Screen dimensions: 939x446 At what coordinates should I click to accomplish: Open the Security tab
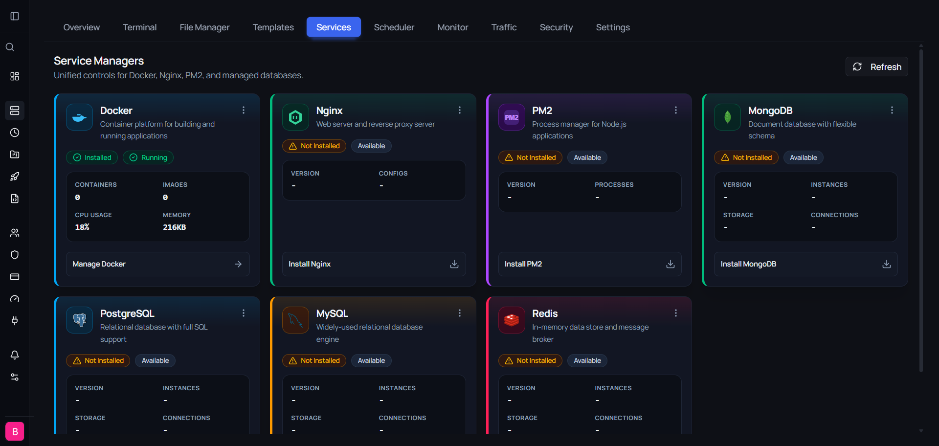(556, 27)
